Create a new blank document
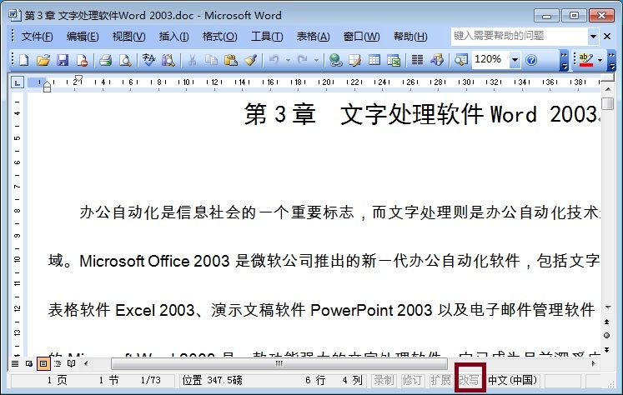The height and width of the screenshot is (395, 623). point(23,60)
